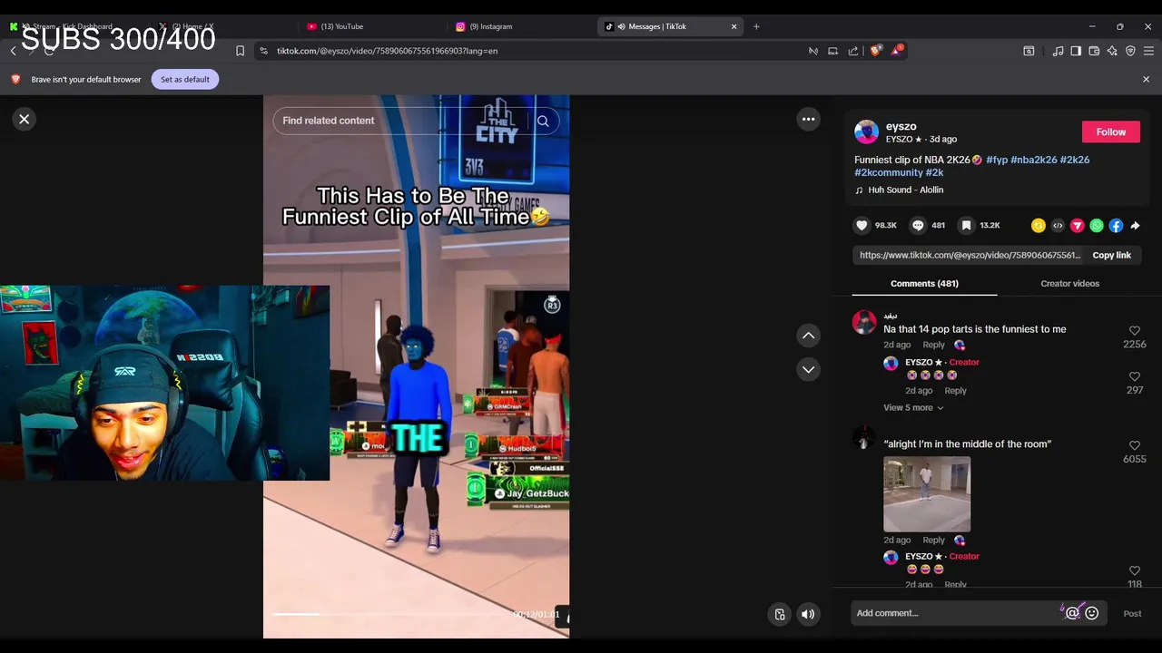Go to the next video with down arrow
Viewport: 1162px width, 653px height.
coord(808,369)
